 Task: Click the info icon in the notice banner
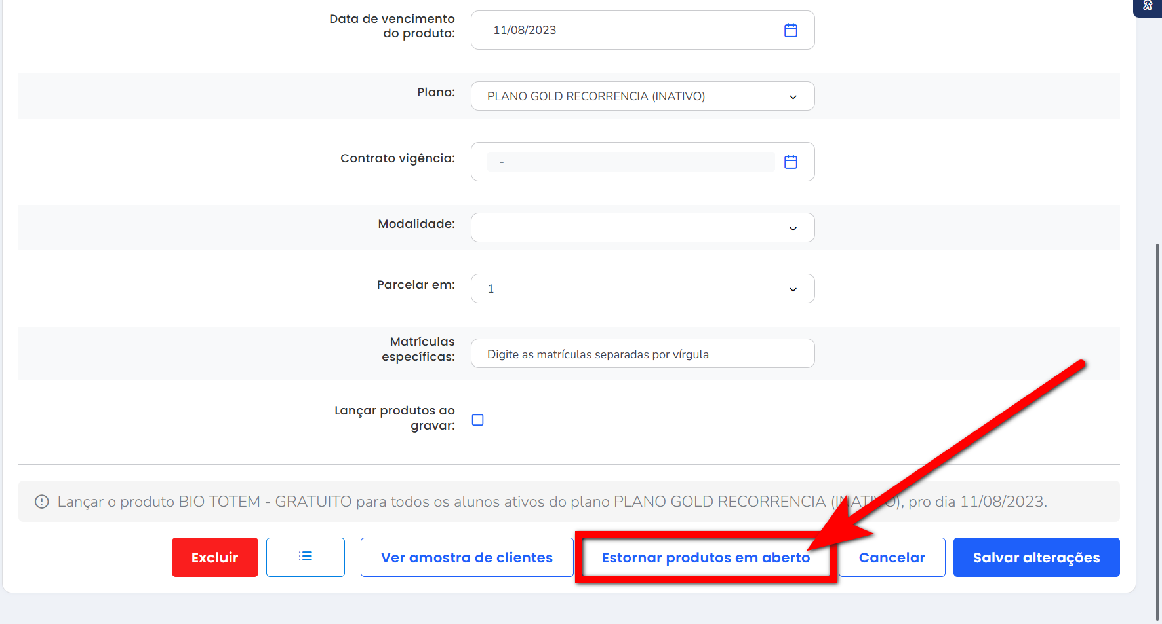[x=42, y=502]
